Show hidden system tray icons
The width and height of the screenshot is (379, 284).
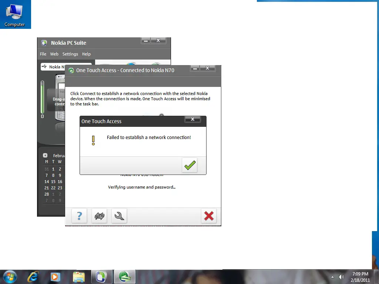[x=333, y=277]
